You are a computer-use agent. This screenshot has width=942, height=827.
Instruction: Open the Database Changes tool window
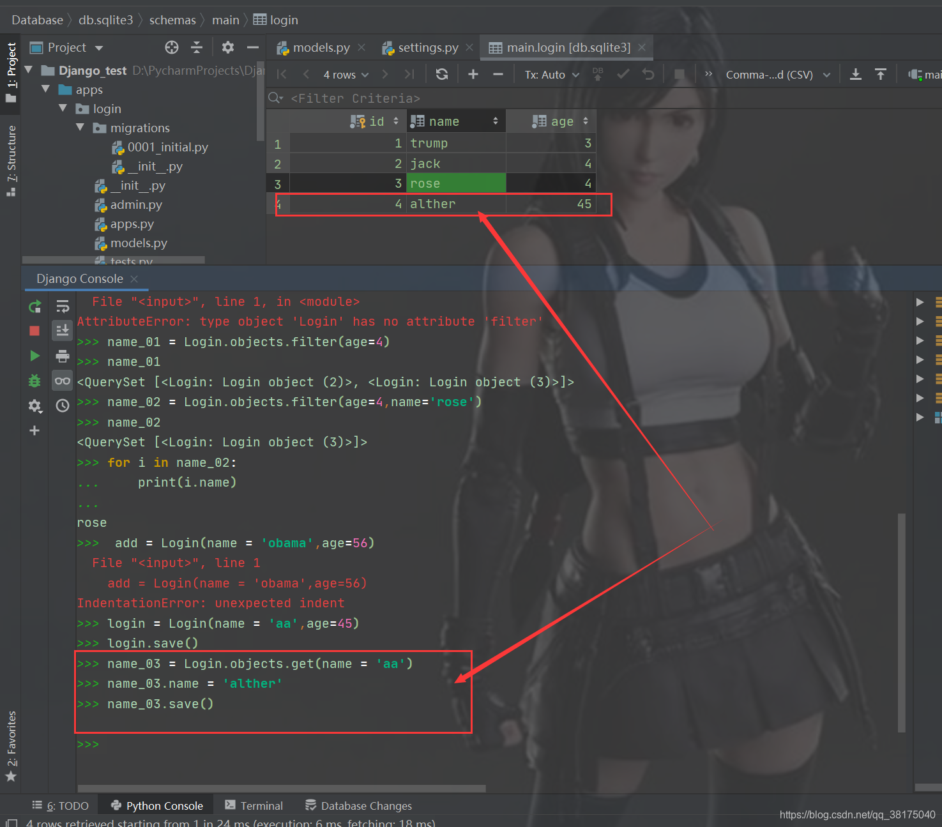click(x=358, y=806)
